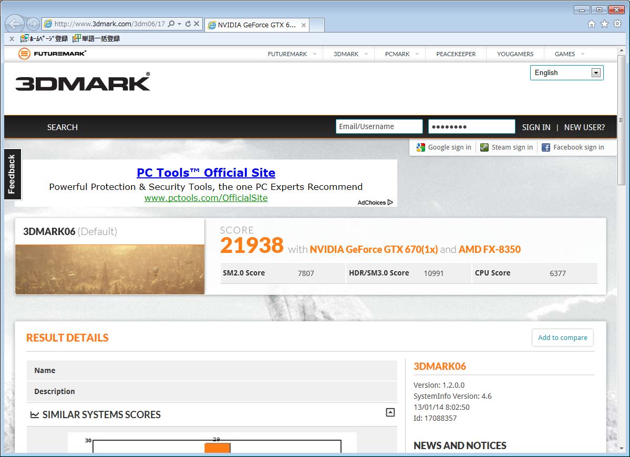The height and width of the screenshot is (457, 630).
Task: Click the 単語一括登録 favorites bar item
Action: pos(97,38)
